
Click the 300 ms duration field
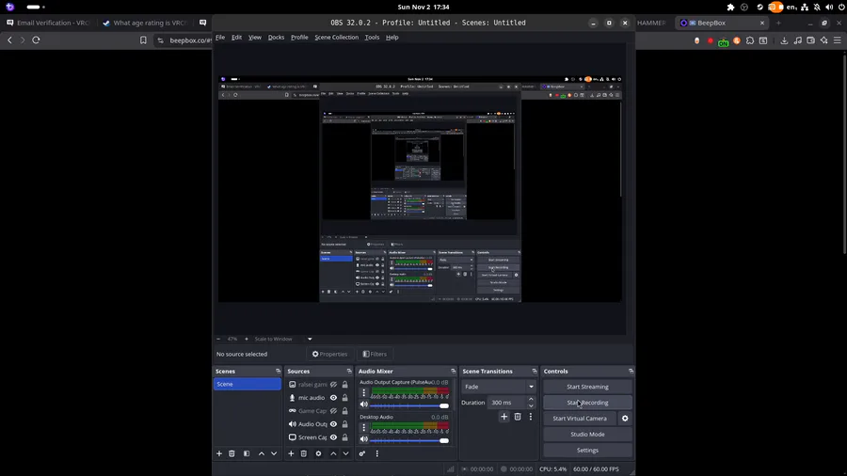point(506,403)
